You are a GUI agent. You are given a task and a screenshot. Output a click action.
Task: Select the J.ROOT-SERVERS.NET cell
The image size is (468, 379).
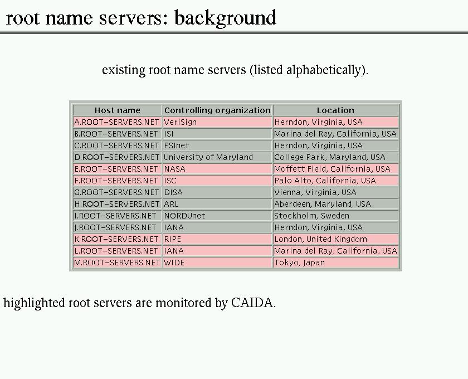[x=118, y=227]
